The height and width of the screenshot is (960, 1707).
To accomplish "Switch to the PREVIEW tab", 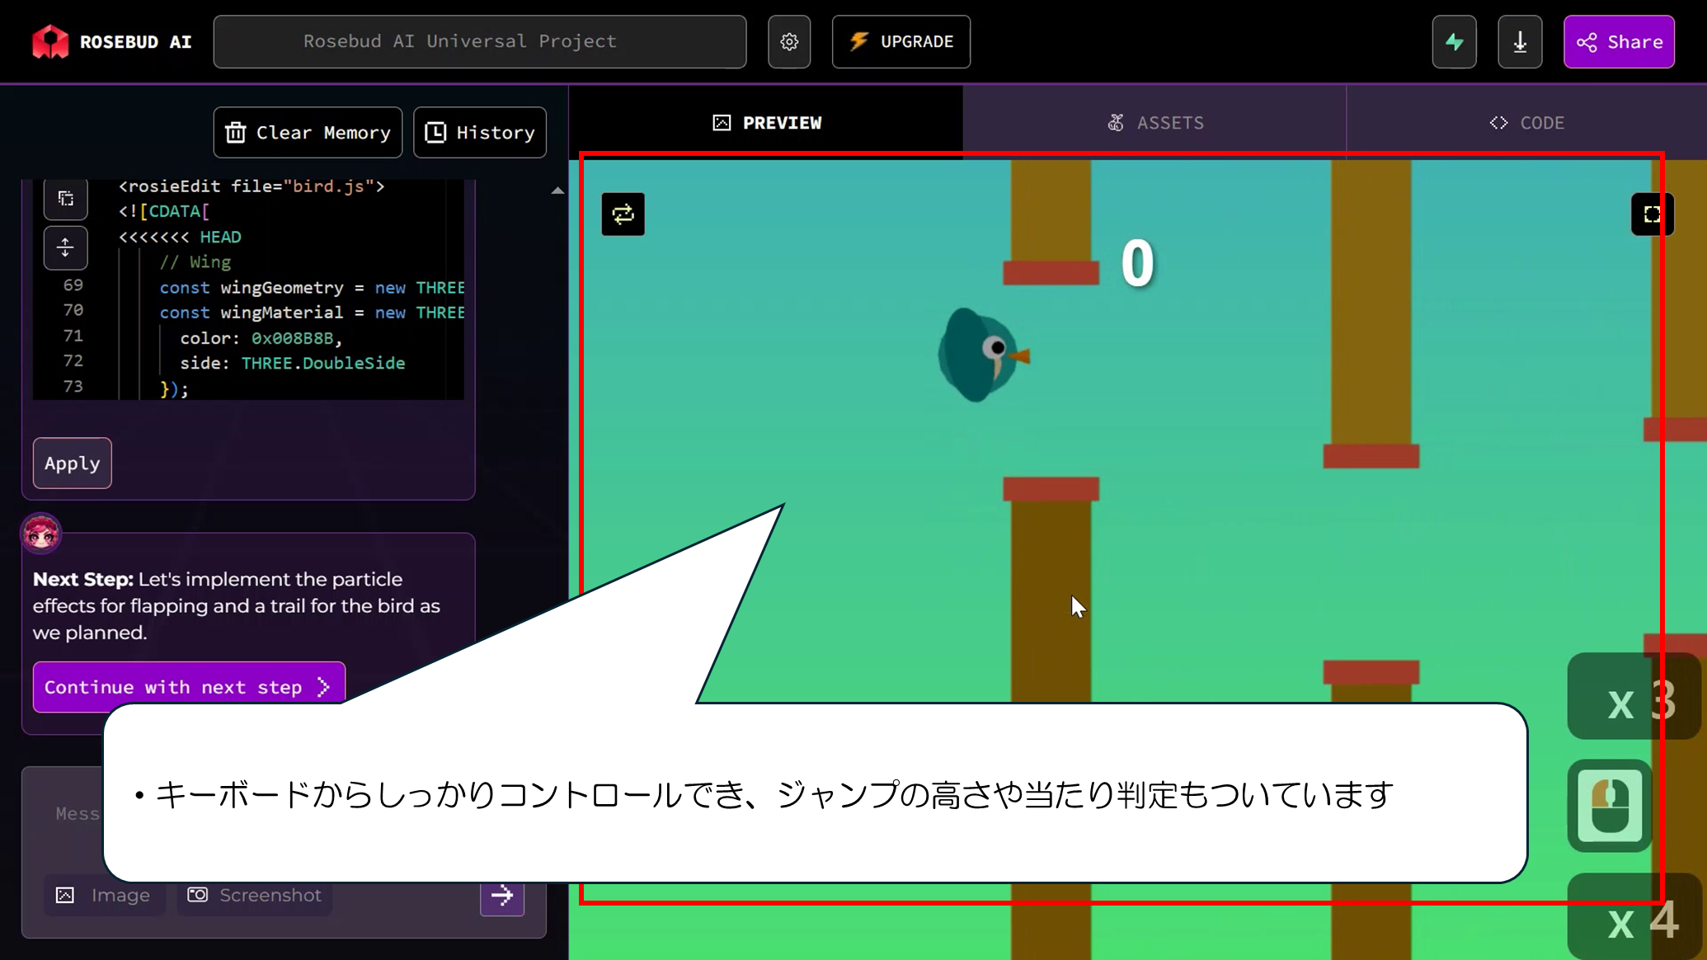I will click(766, 123).
